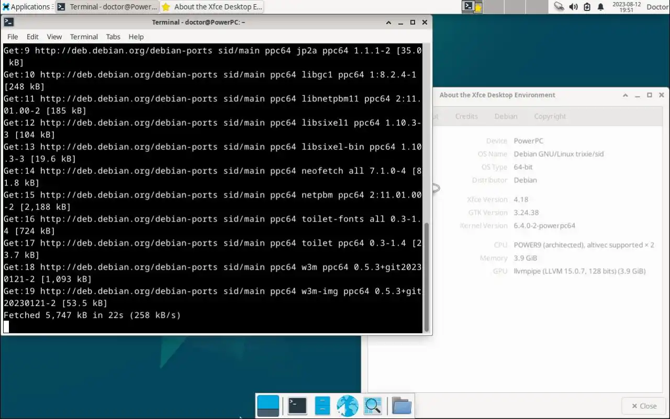This screenshot has width=670, height=419.
Task: Click the GTK Version value '3.24.38'
Action: [526, 213]
